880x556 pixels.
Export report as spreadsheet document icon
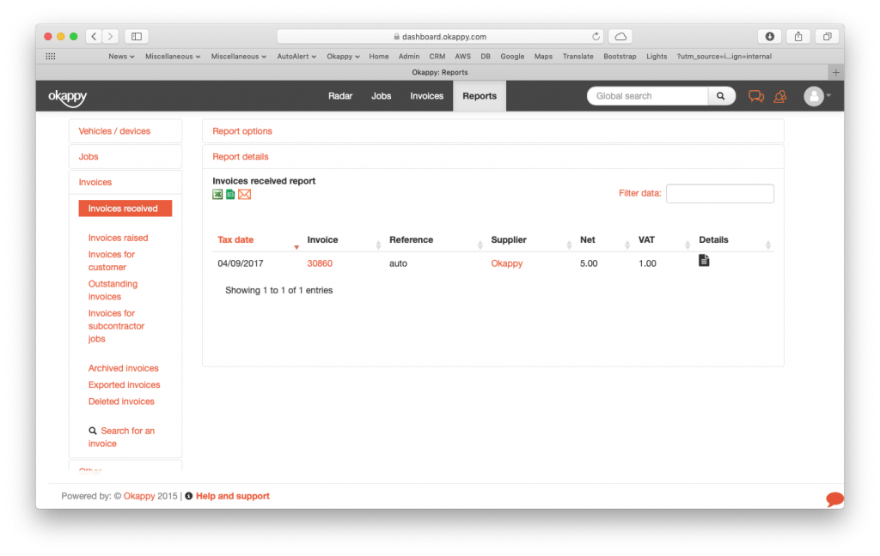[x=230, y=195]
